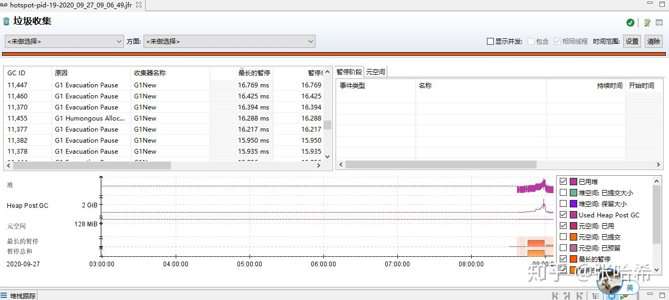
Task: Check the 堆空间: 已提交大小 series
Action: (563, 193)
